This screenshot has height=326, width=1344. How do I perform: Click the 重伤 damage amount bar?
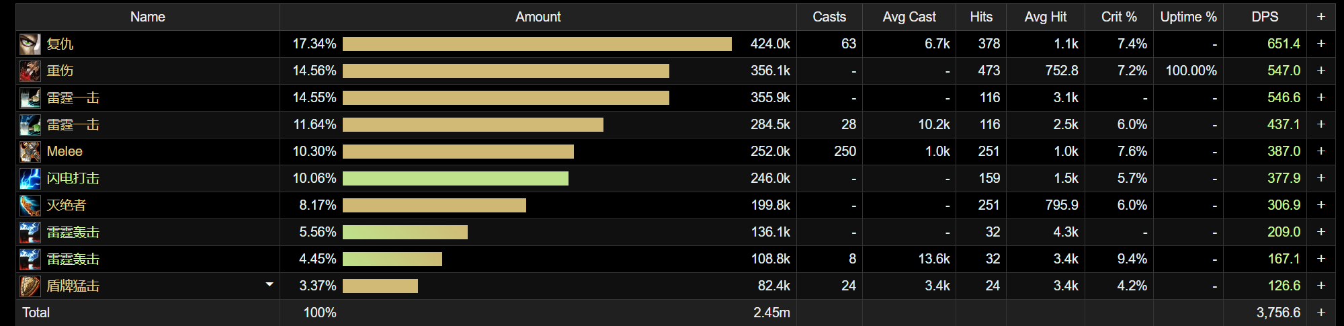505,71
